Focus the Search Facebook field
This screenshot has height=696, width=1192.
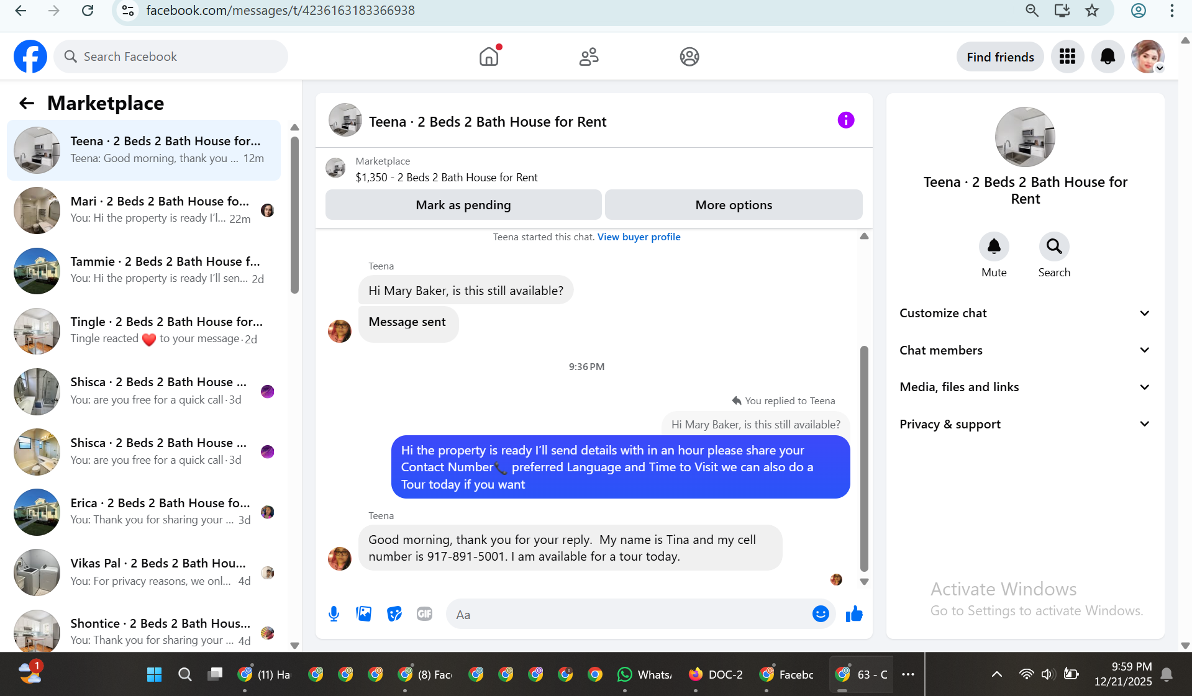tap(171, 56)
